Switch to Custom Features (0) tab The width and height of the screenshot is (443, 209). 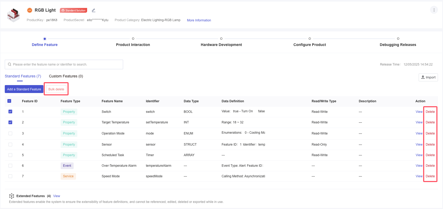coord(66,76)
